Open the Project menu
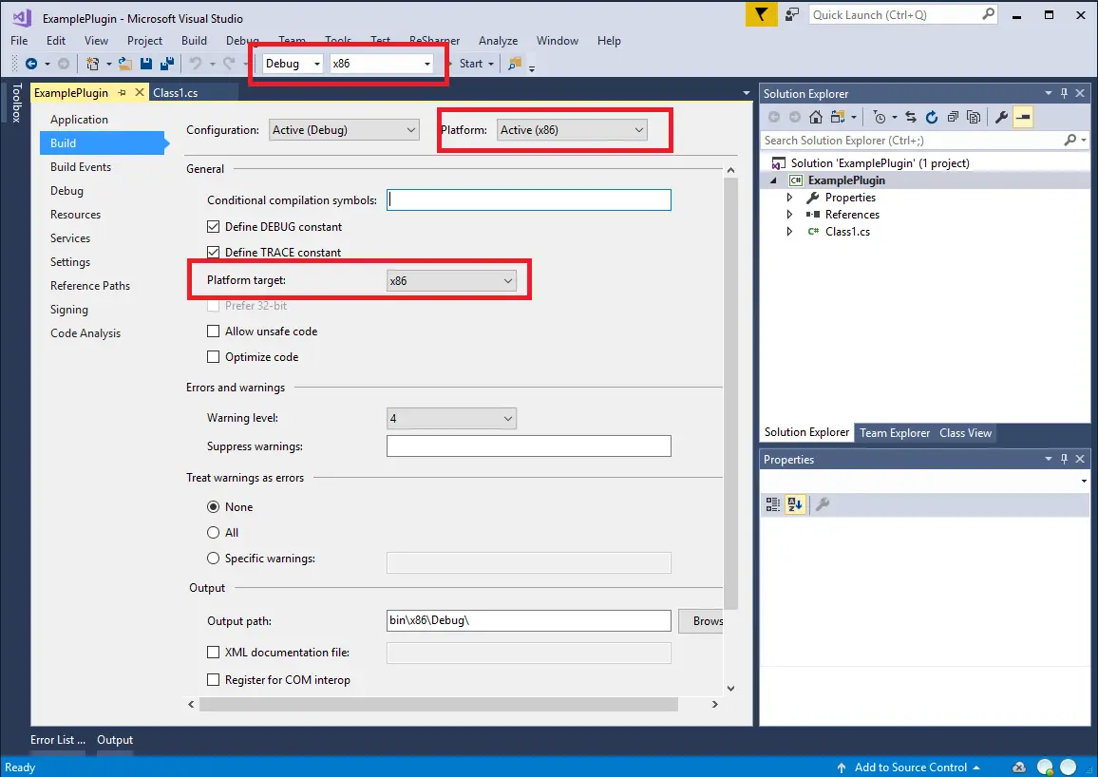 coord(145,41)
